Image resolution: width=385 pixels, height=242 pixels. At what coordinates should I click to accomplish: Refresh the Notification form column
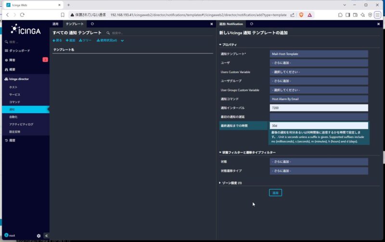click(x=252, y=24)
